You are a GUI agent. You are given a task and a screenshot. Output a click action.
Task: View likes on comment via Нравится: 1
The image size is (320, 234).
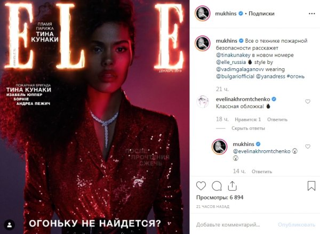[x=248, y=119]
